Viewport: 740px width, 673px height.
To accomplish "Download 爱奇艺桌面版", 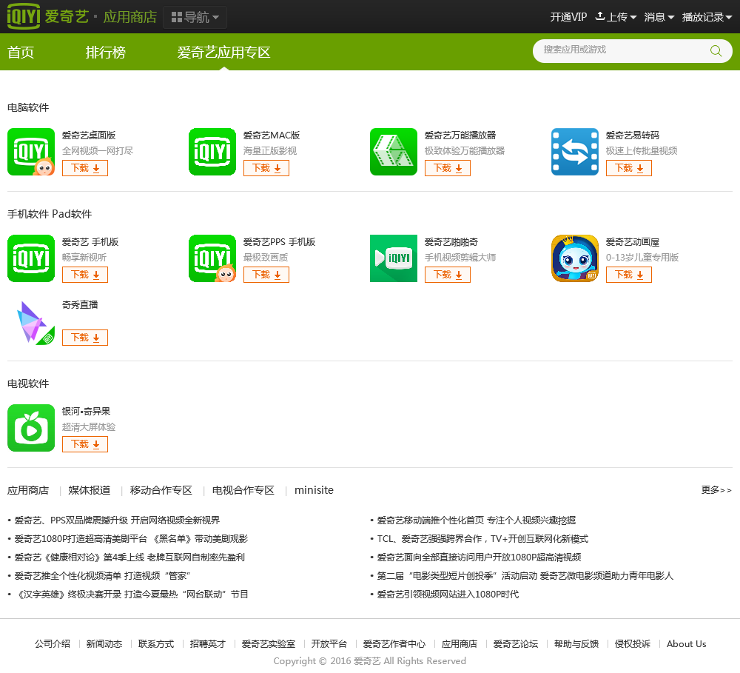I will click(x=85, y=168).
